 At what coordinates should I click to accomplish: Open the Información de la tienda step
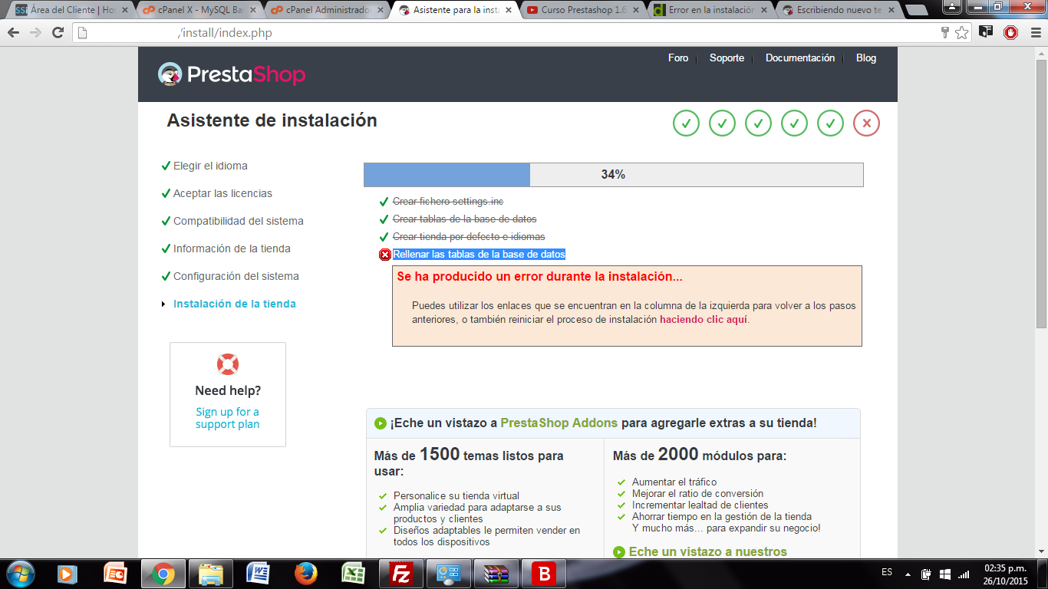tap(232, 248)
